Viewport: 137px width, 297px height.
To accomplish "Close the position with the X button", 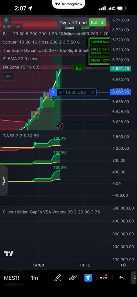I will pyautogui.click(x=92, y=92).
